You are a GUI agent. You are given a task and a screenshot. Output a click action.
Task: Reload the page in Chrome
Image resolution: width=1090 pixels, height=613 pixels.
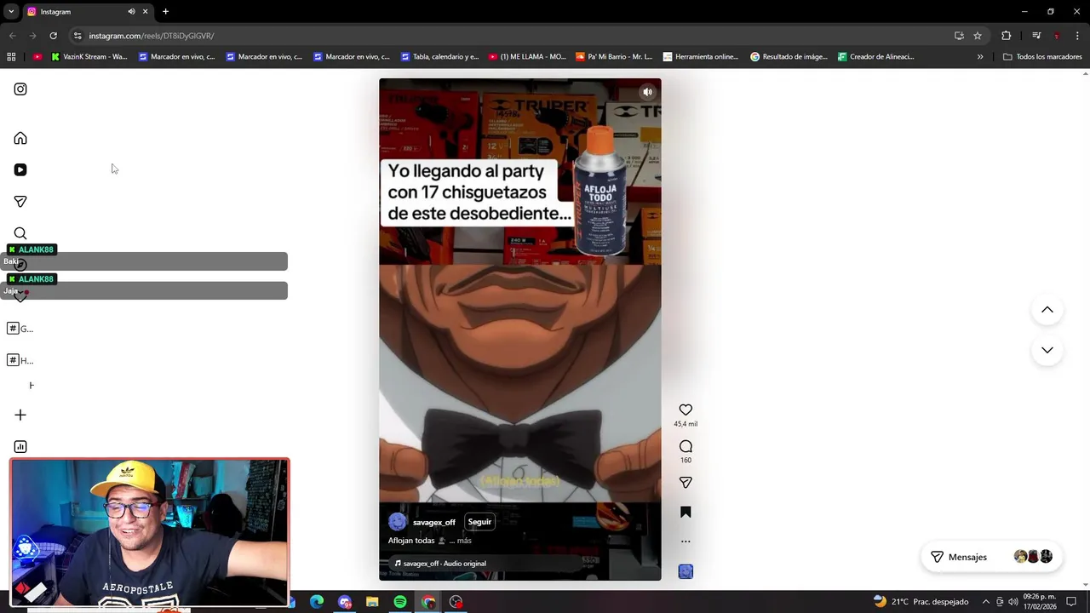(x=53, y=36)
